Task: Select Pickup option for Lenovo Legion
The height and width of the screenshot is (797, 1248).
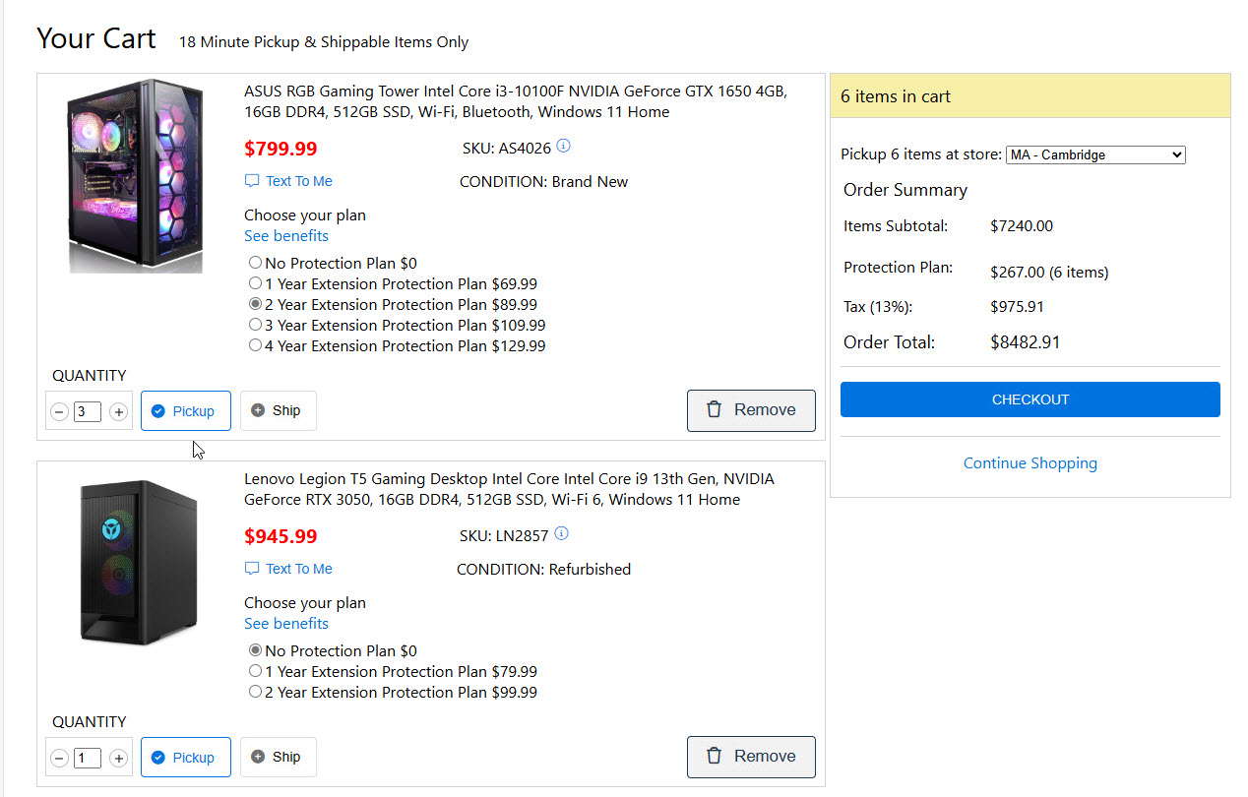Action: [185, 758]
